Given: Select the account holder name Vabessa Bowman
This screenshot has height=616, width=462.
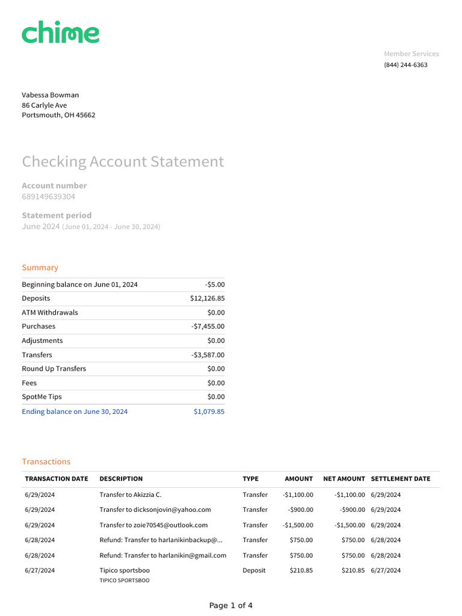Looking at the screenshot, I should [x=51, y=95].
